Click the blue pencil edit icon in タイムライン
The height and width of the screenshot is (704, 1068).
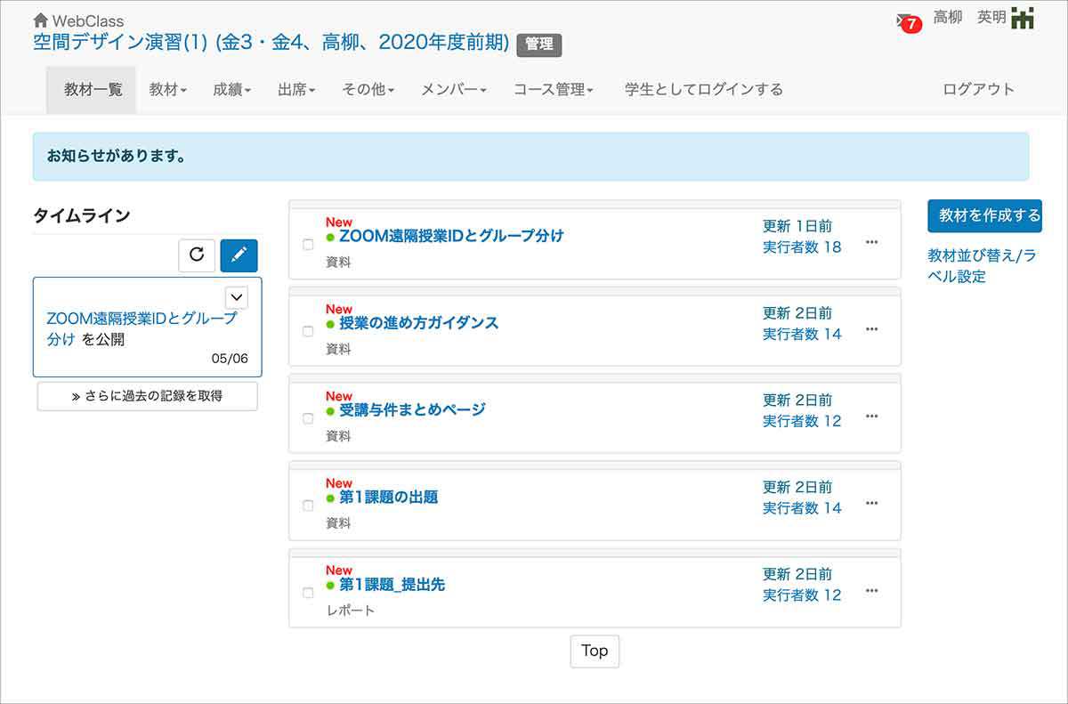pyautogui.click(x=239, y=255)
